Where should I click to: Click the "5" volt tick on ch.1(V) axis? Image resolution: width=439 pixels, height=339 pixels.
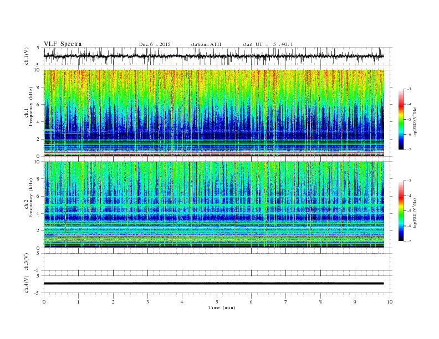click(x=38, y=48)
